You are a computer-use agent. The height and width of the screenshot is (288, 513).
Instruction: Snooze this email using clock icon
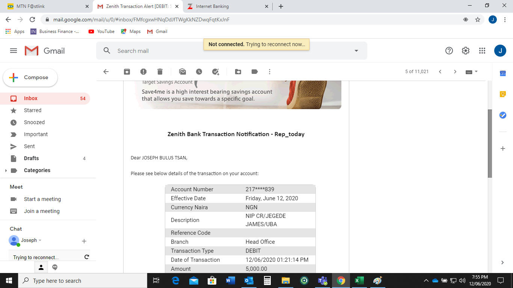(x=199, y=72)
